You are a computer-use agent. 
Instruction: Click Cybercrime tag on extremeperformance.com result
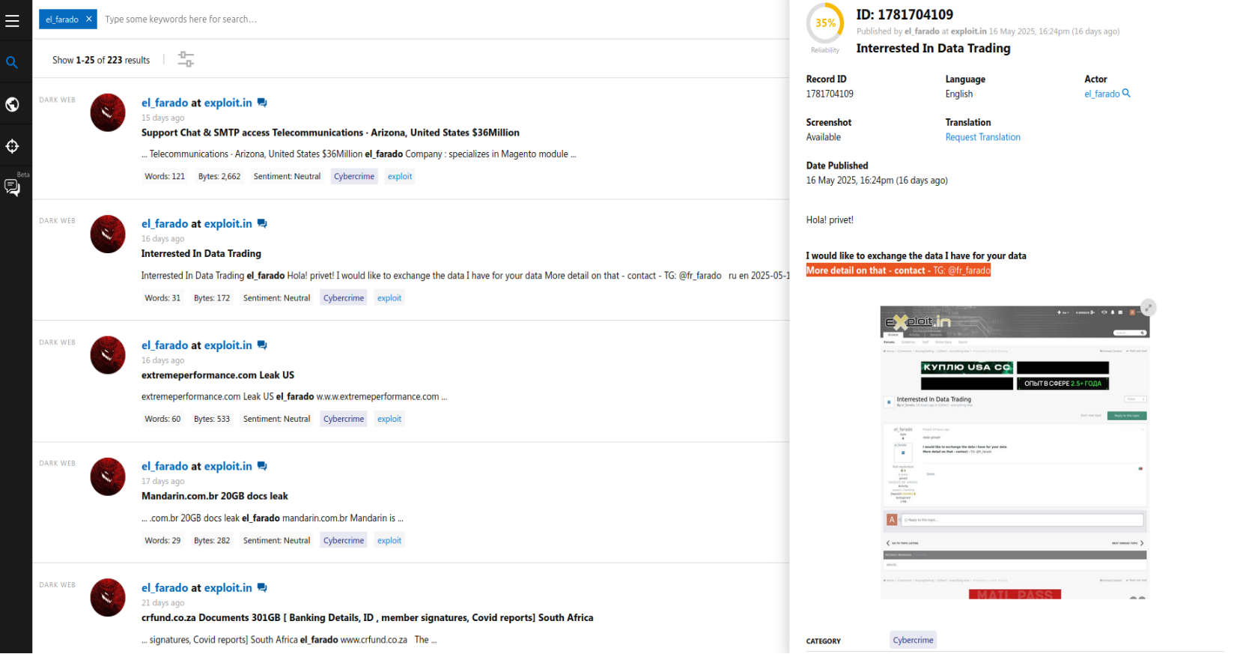(x=344, y=420)
